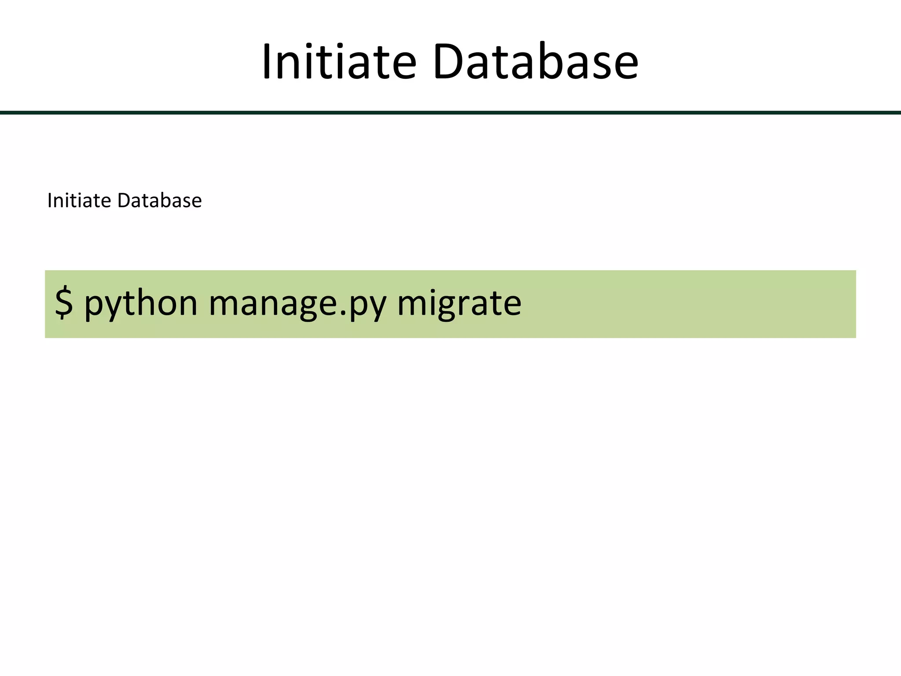Click the large 'Initiate Database' slide title

[450, 61]
